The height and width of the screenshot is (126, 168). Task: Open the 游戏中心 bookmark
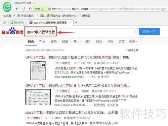(x=69, y=16)
